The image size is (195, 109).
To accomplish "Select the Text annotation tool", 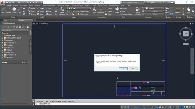I will pos(94,10).
